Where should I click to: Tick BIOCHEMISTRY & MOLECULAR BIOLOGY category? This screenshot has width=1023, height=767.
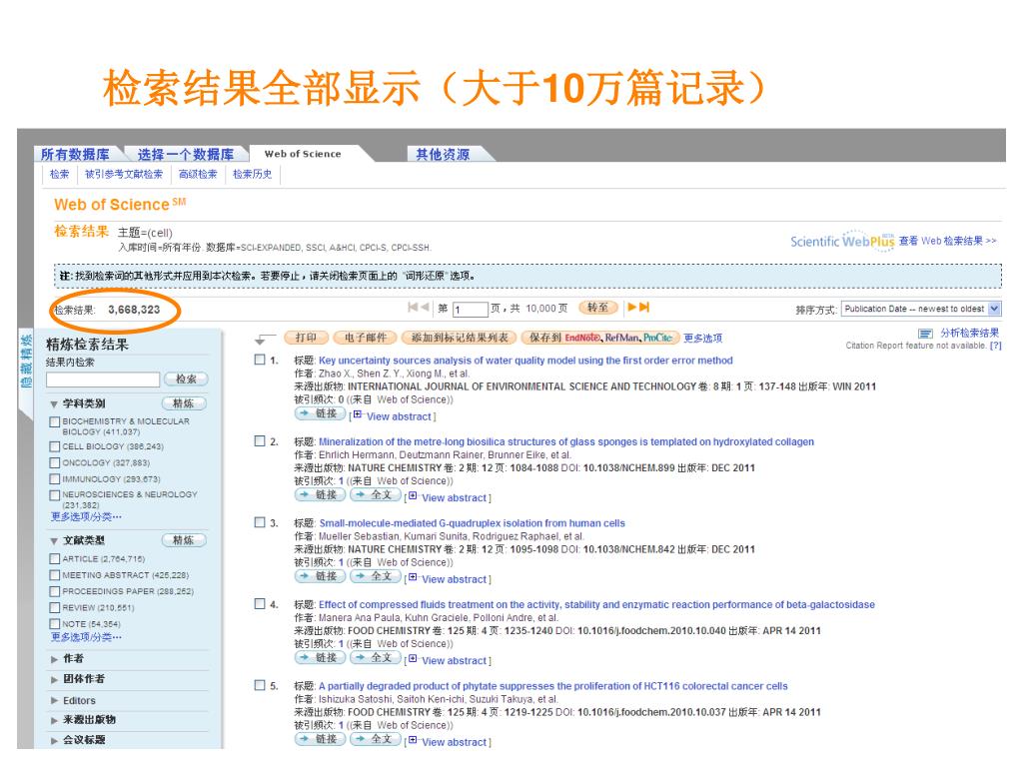pyautogui.click(x=55, y=422)
